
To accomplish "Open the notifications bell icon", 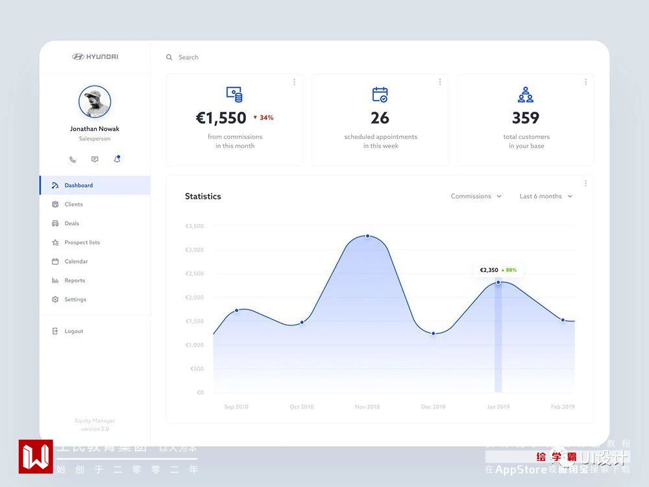I will coord(117,158).
